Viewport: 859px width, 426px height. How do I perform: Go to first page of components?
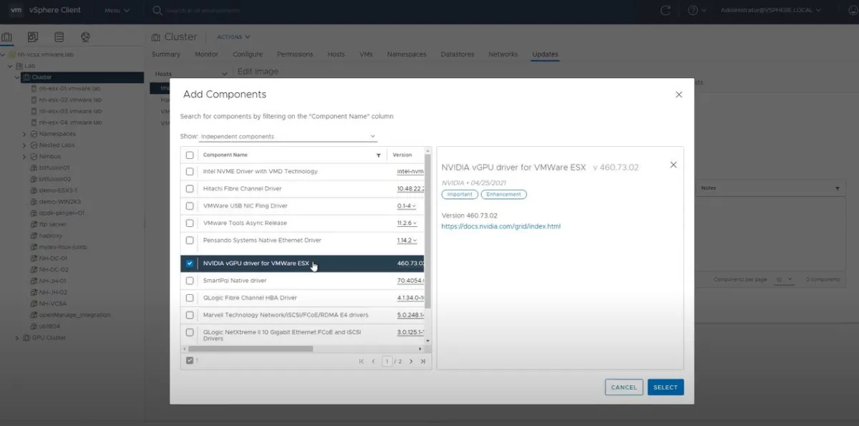(x=361, y=362)
